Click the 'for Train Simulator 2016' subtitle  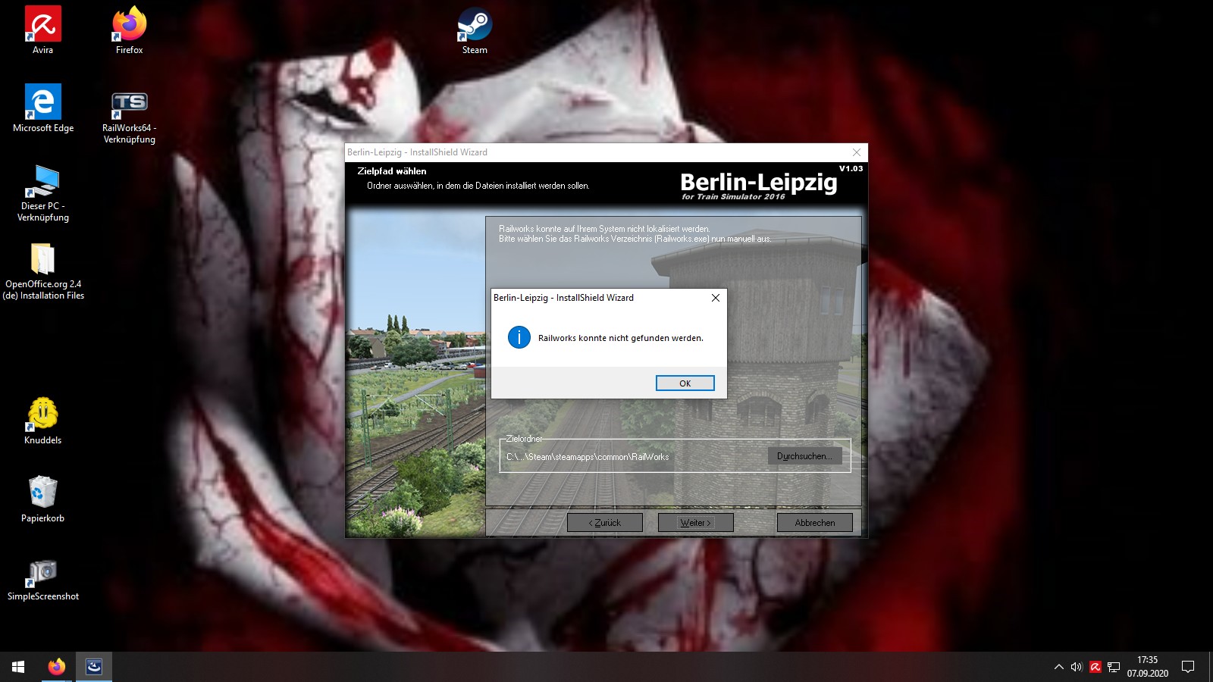tap(733, 197)
